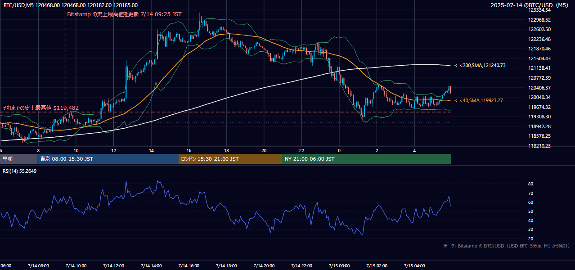Select the 東京 08:00-15:30 JST session bar
The width and height of the screenshot is (575, 270).
108,159
